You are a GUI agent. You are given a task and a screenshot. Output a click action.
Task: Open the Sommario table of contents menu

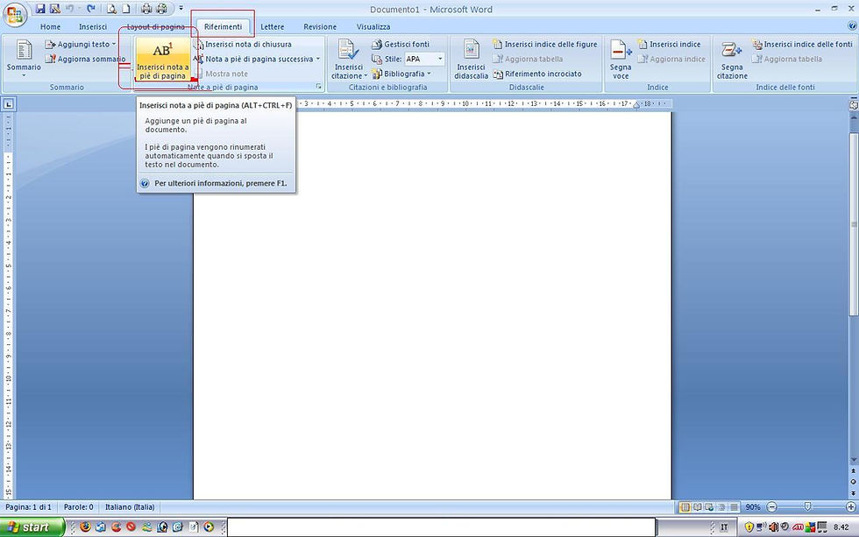click(24, 58)
